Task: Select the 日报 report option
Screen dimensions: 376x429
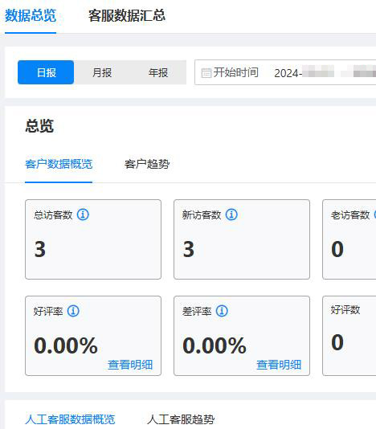Action: point(46,72)
